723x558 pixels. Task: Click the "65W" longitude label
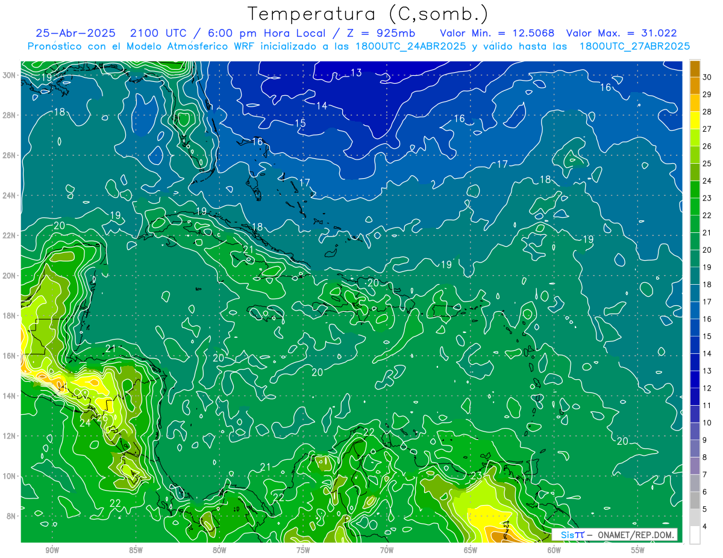(x=471, y=550)
